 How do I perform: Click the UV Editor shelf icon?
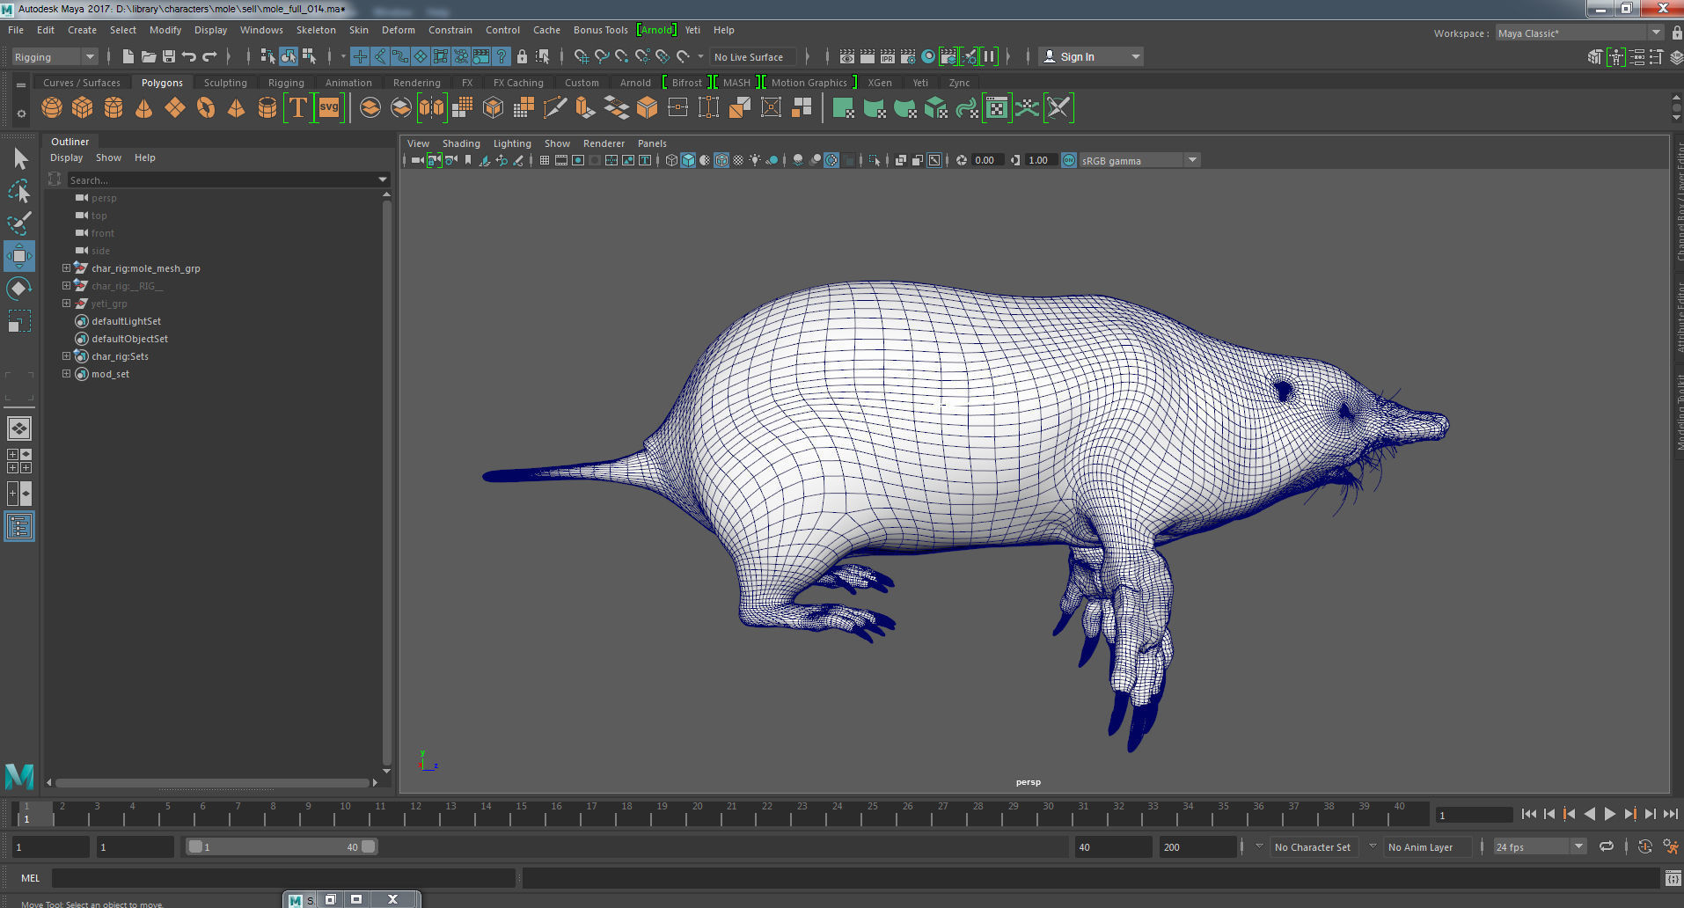pos(996,107)
